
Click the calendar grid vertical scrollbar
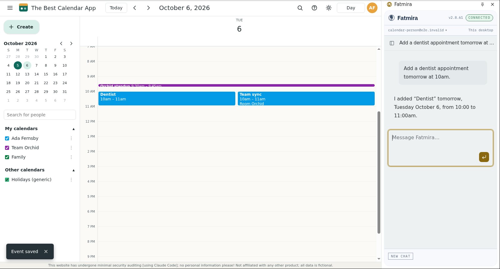379,172
